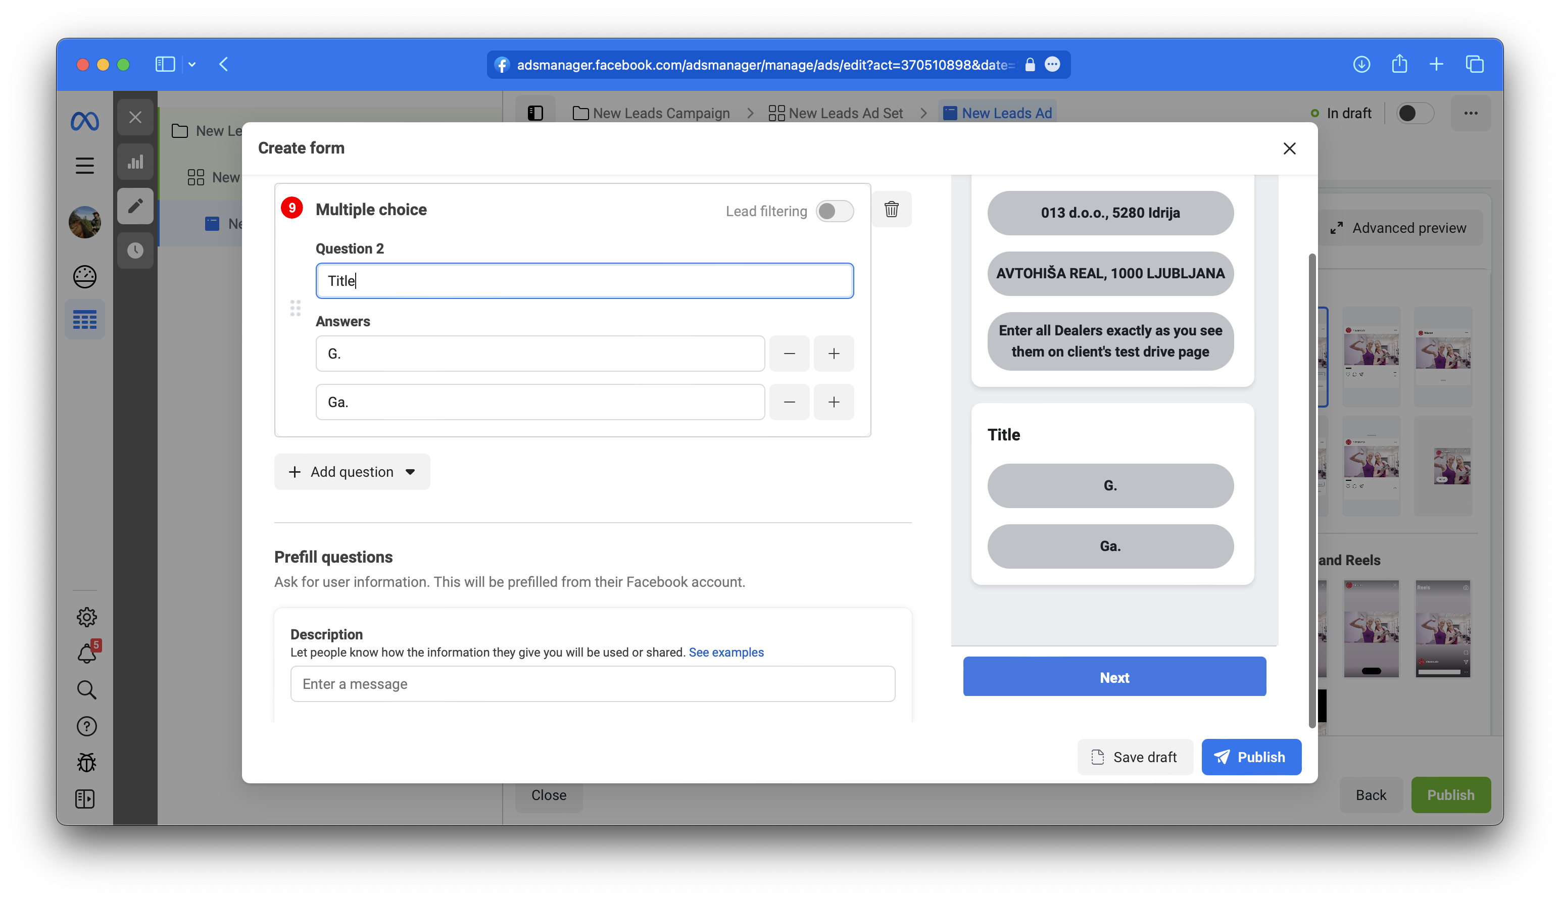Click the Save draft button

point(1135,757)
